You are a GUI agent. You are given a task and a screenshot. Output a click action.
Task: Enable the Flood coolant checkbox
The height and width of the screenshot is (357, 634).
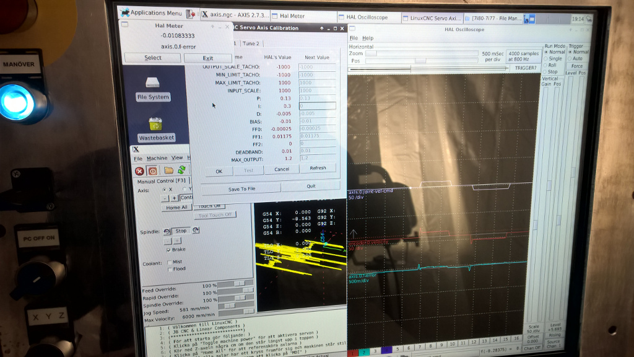170,269
